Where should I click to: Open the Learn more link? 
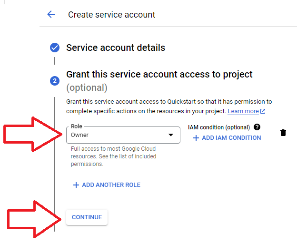click(x=243, y=111)
